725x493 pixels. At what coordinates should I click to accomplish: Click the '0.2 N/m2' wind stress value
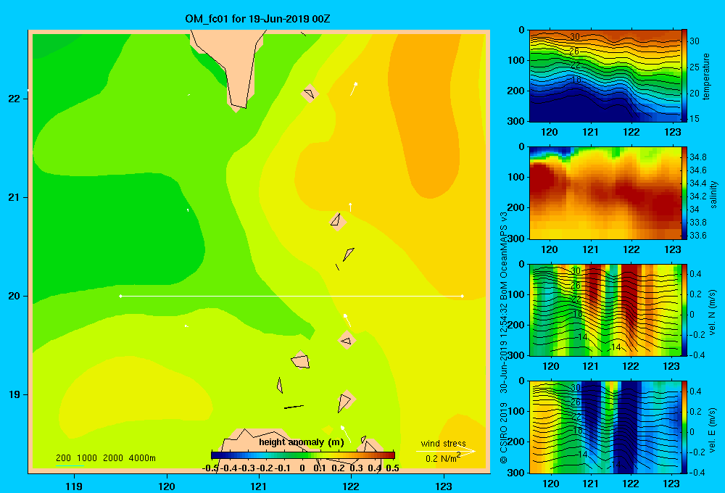(x=443, y=458)
